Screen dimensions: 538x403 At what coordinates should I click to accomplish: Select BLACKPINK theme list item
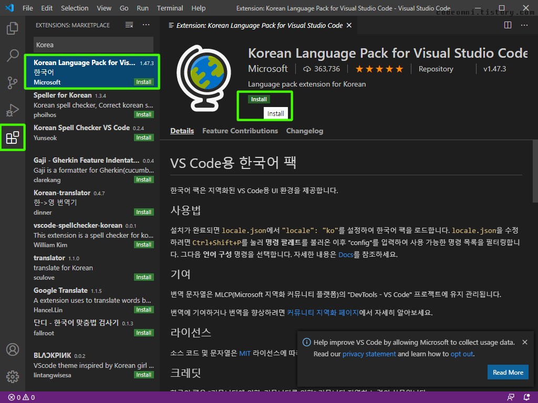[92, 365]
